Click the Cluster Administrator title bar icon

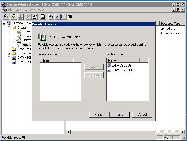pos(4,5)
